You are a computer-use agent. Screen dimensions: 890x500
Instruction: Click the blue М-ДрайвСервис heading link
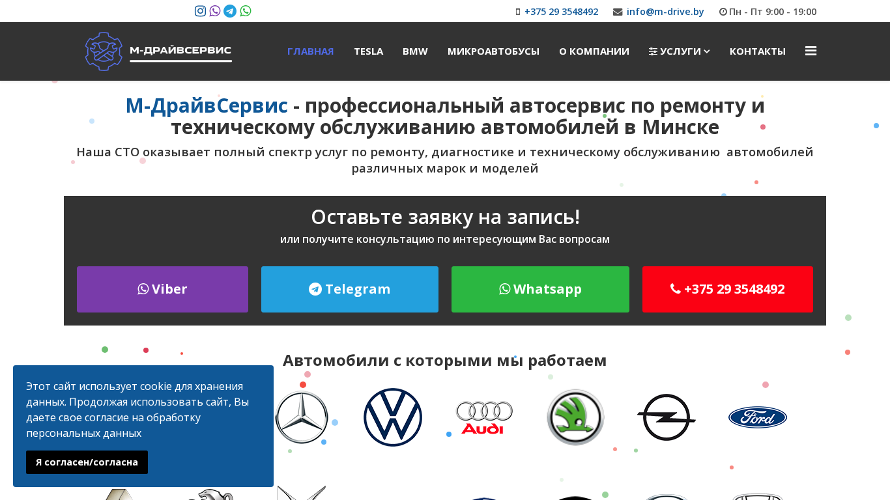point(207,105)
